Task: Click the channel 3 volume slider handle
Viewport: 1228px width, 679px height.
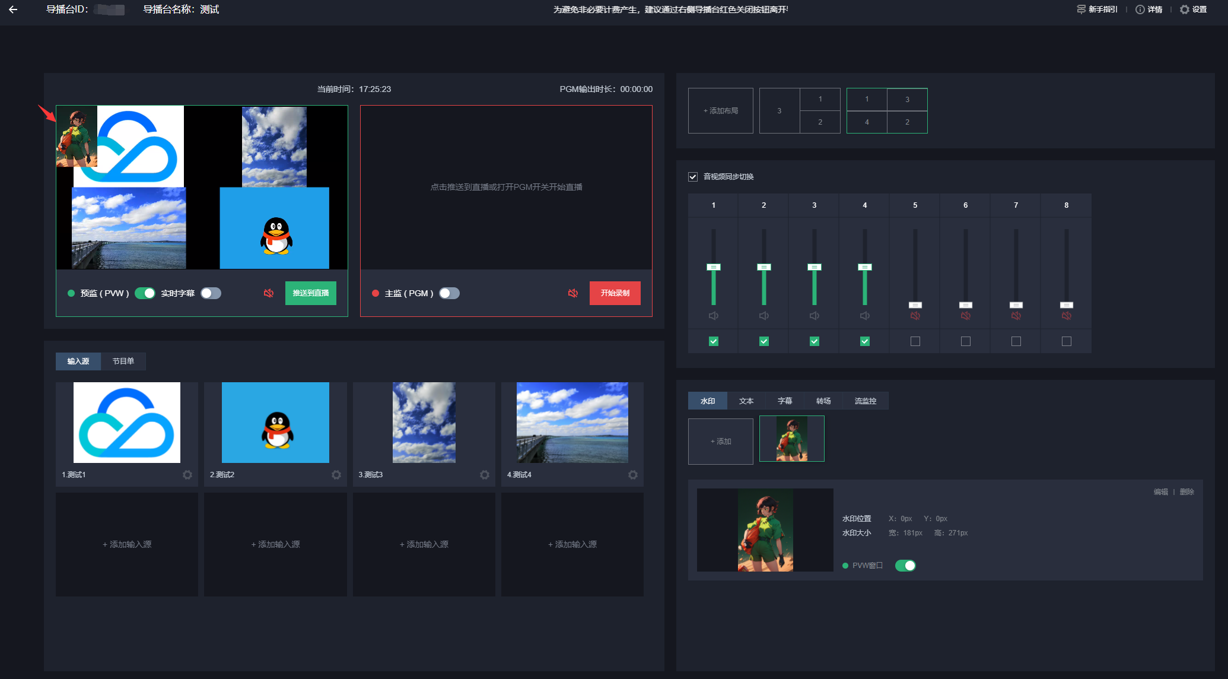Action: (815, 267)
